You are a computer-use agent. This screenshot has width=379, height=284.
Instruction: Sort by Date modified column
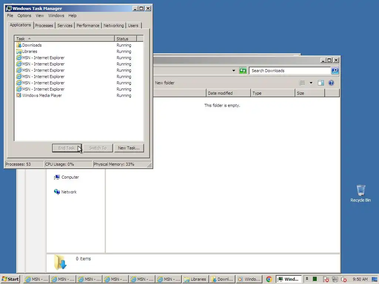228,93
